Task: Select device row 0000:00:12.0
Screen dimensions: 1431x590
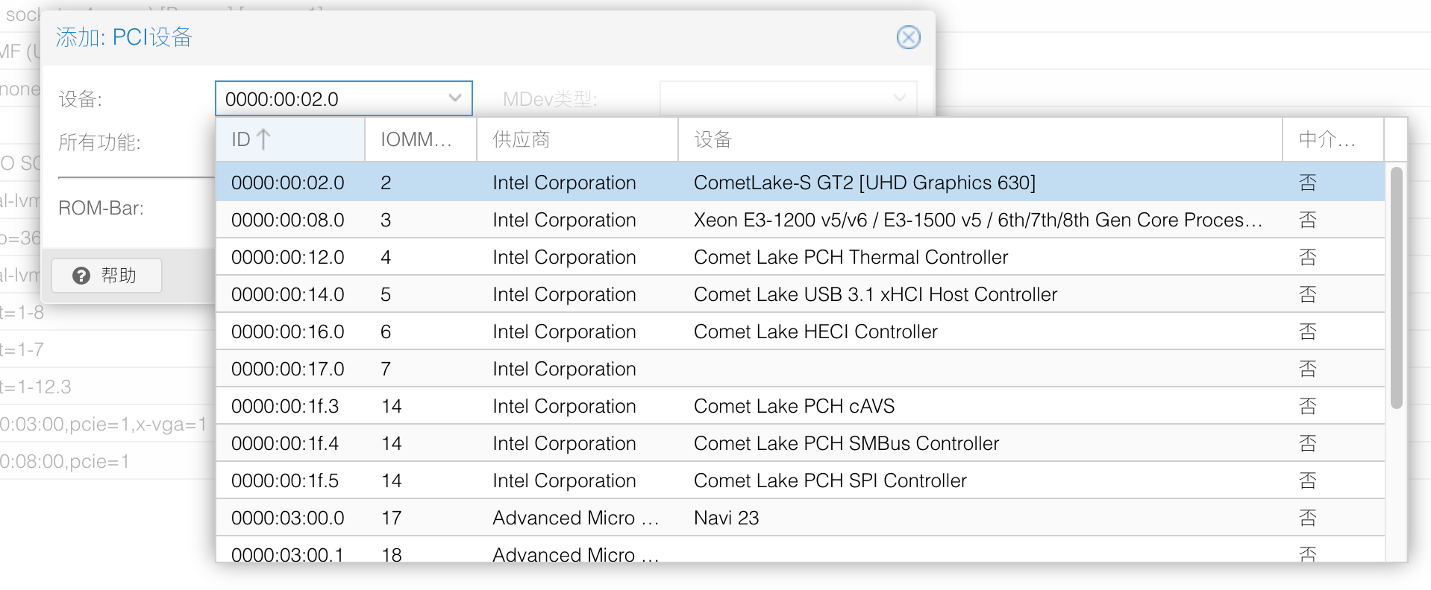Action: click(801, 257)
